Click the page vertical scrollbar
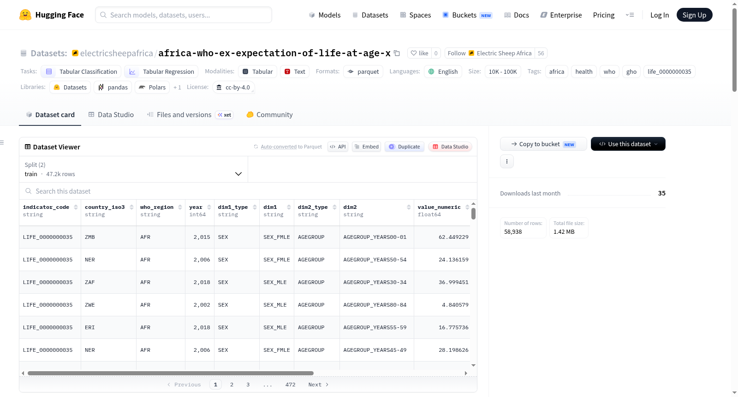 [x=734, y=50]
